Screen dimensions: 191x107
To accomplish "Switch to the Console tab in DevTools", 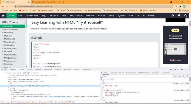I will [21, 70].
